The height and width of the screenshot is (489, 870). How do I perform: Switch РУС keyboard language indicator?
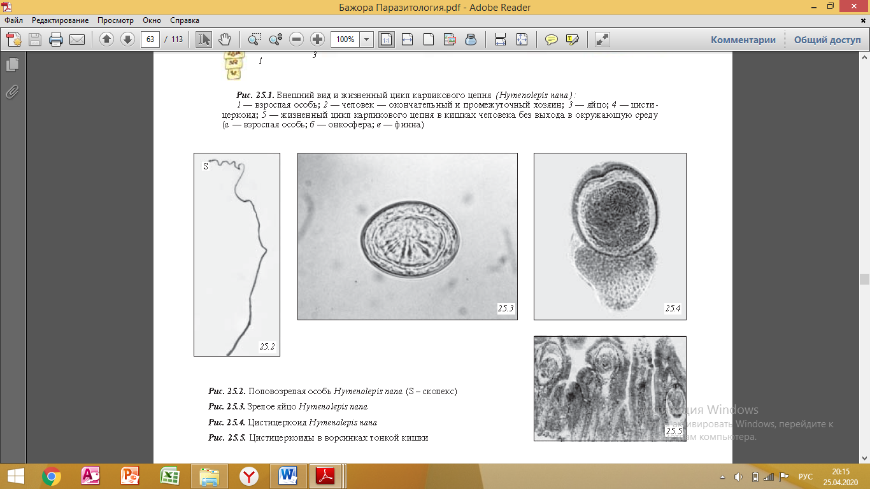click(805, 476)
